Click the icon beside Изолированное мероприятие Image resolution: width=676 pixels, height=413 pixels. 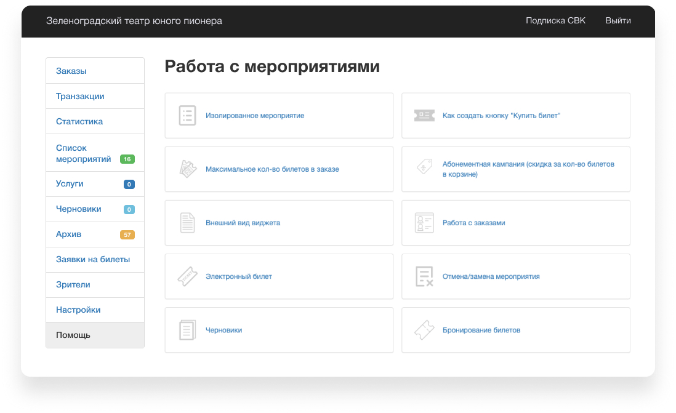tap(187, 116)
